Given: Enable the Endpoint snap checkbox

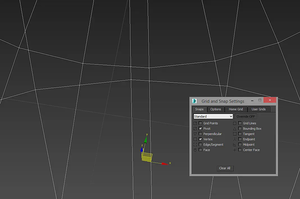Looking at the screenshot, I should pyautogui.click(x=240, y=139).
